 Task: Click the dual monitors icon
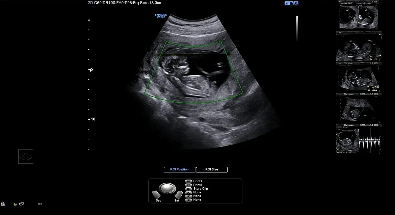pos(22,204)
